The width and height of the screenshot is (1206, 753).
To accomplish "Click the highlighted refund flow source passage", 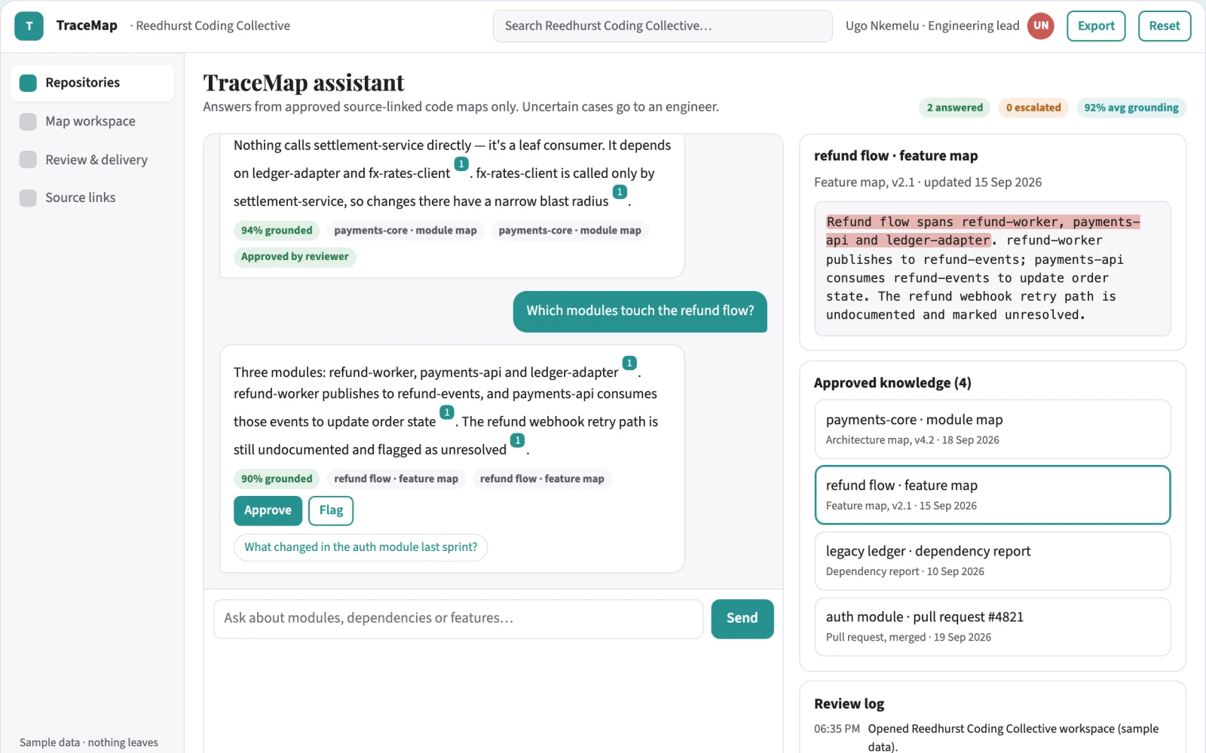I will coord(983,231).
